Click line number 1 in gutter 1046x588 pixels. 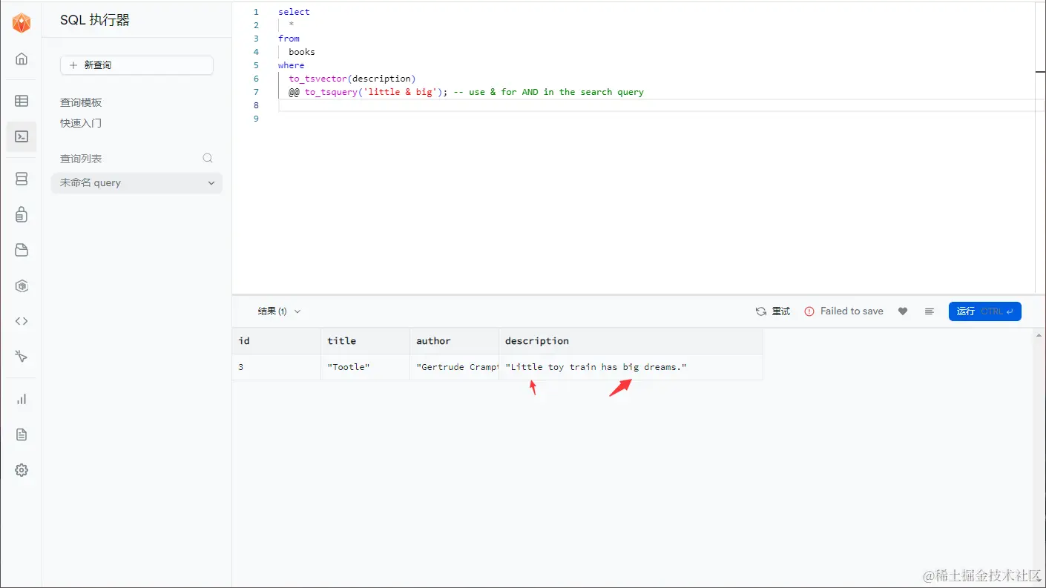coord(256,12)
